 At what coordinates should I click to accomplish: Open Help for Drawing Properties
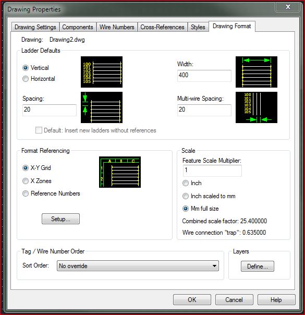276,300
